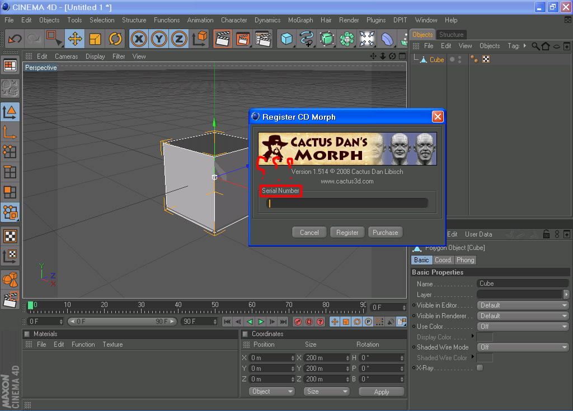573x411 pixels.
Task: Click Cancel in Register CD Morph
Action: click(309, 233)
